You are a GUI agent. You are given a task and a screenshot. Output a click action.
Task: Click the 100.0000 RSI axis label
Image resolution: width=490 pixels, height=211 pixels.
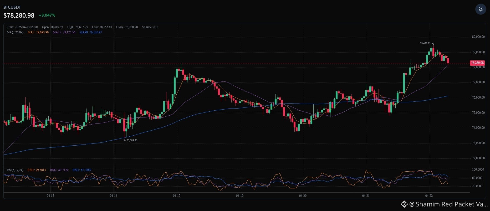(478, 169)
